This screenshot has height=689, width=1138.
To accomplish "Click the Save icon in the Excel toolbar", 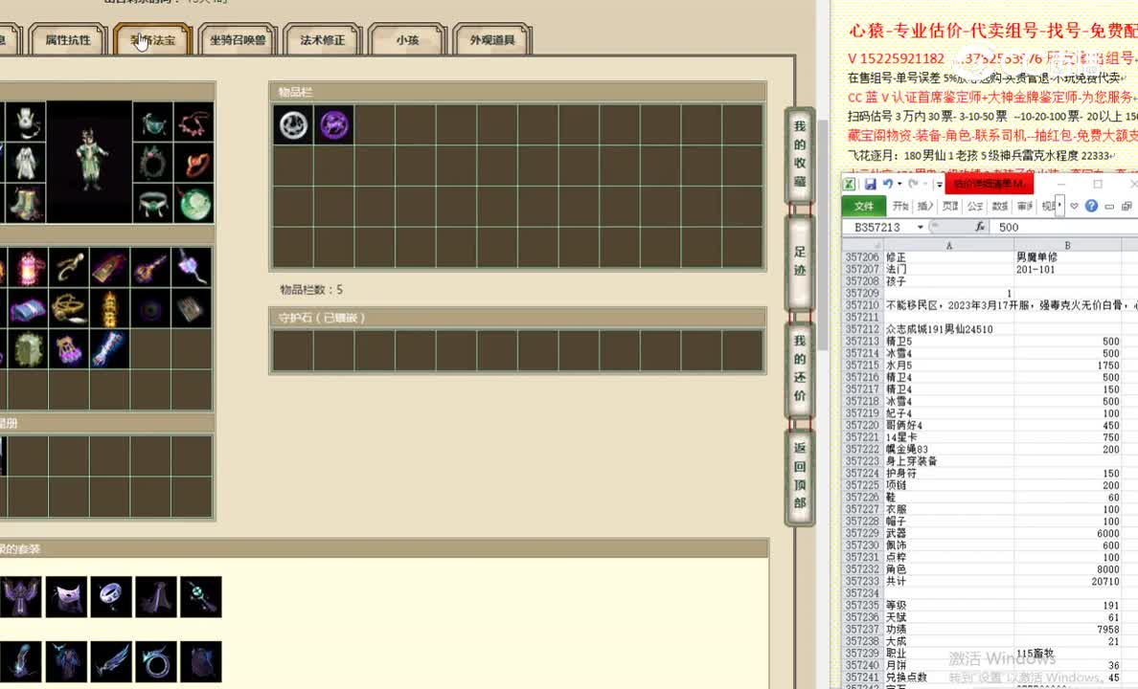I will click(871, 184).
